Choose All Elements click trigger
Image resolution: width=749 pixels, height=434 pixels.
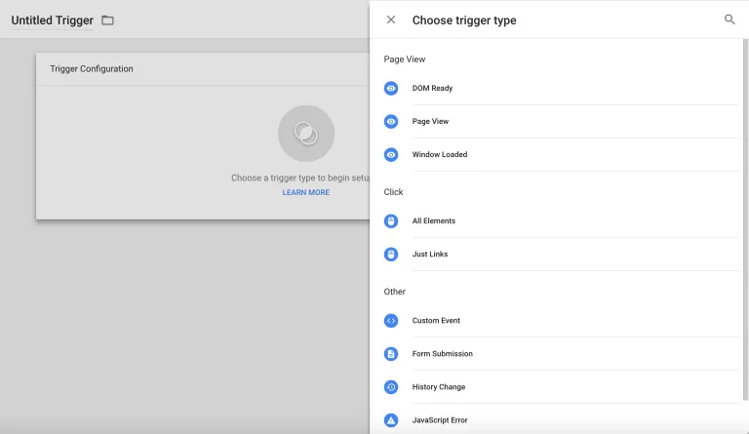(x=561, y=221)
